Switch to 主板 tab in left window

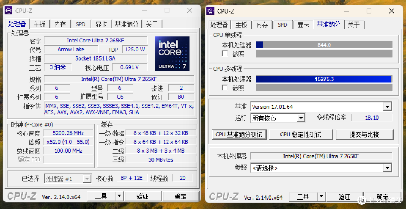(39, 24)
